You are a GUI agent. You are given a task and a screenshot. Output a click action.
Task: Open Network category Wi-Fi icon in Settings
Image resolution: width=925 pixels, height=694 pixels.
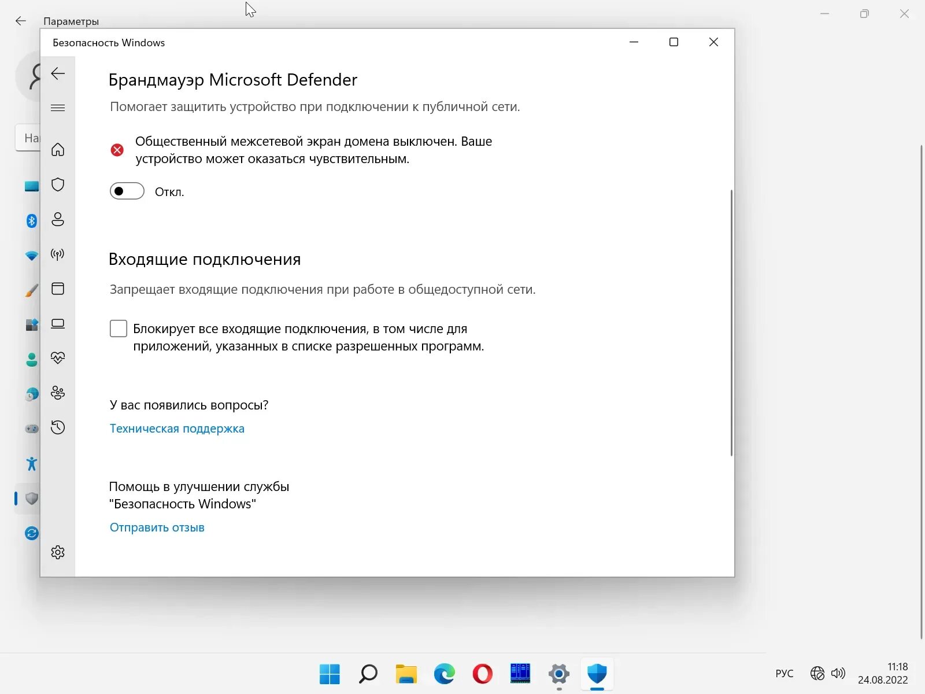tap(31, 255)
